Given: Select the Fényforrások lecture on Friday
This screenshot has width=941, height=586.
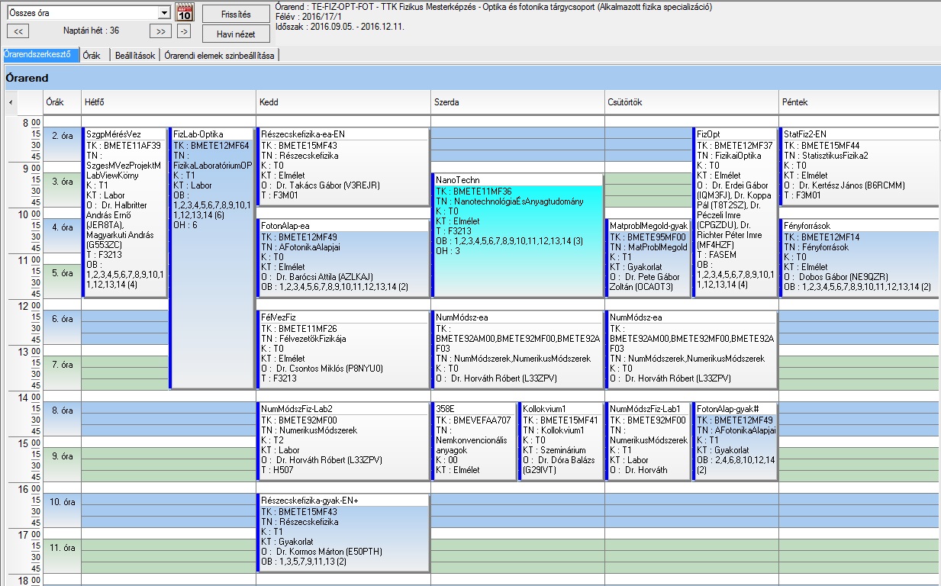Looking at the screenshot, I should click(860, 259).
